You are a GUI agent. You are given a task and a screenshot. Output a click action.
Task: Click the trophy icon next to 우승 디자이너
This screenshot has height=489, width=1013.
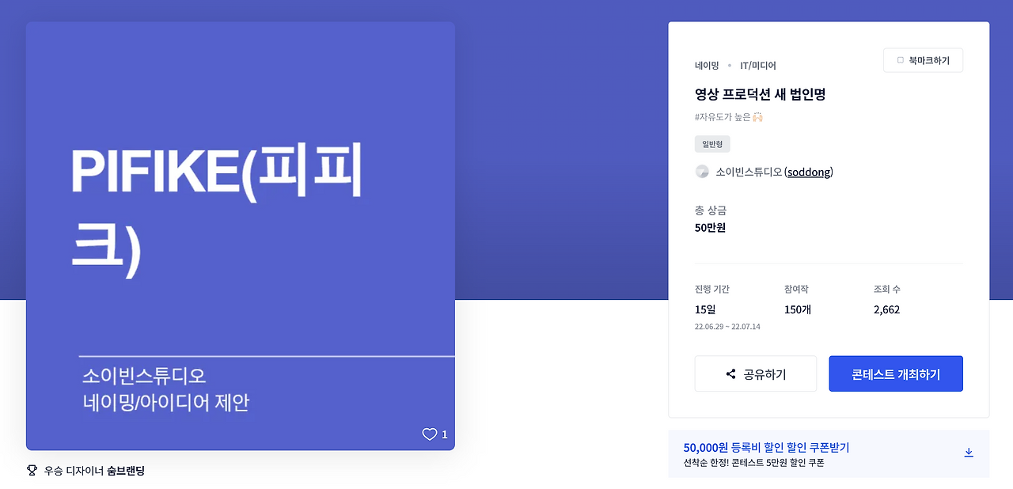30,469
